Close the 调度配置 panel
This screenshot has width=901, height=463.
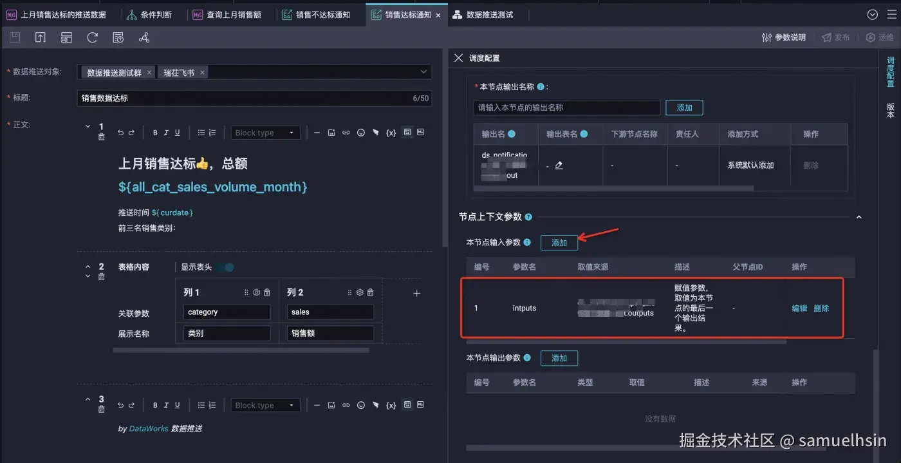pos(458,58)
